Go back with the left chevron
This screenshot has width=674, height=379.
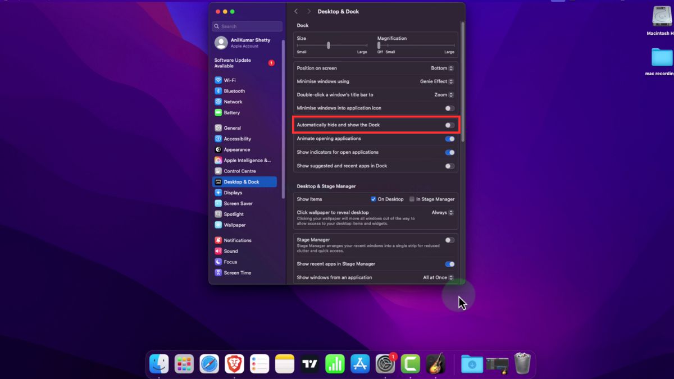[x=296, y=11]
